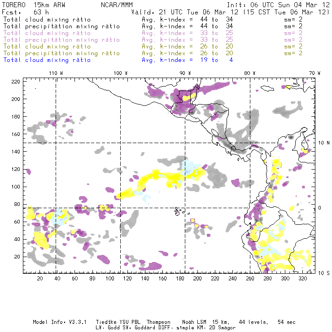Click the "100 W" longitude label
The width and height of the screenshot is (332, 332).
(x=121, y=73)
